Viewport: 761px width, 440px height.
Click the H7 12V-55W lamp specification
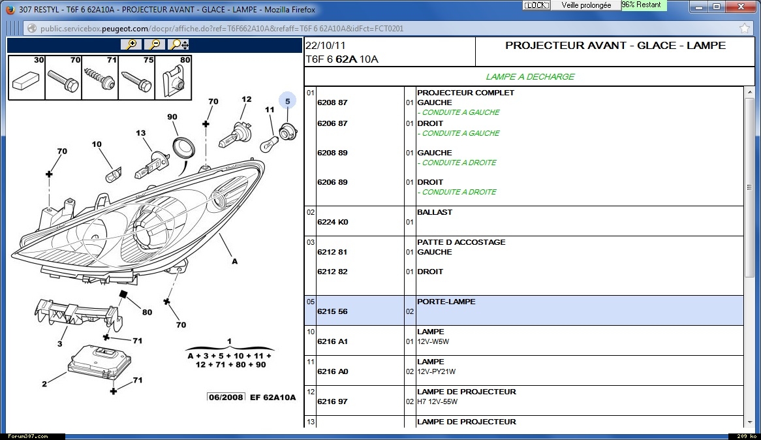point(437,401)
